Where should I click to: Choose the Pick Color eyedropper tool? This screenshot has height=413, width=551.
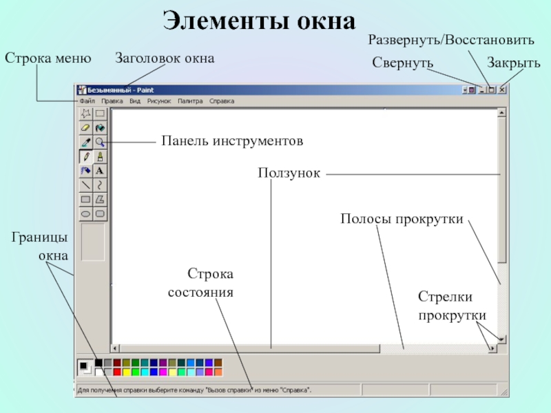tap(85, 142)
